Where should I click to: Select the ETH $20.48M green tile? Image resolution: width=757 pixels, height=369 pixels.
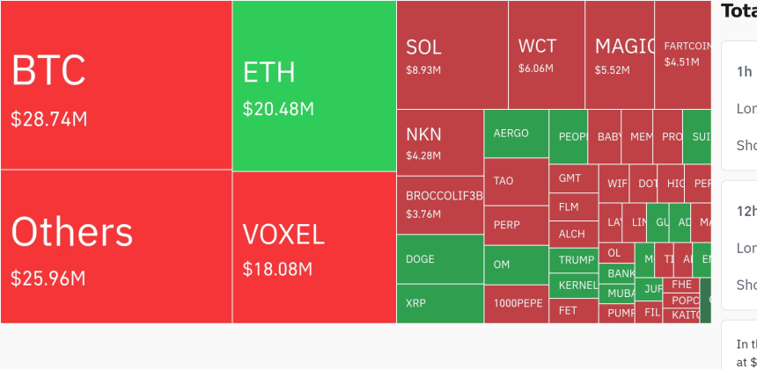pyautogui.click(x=314, y=86)
